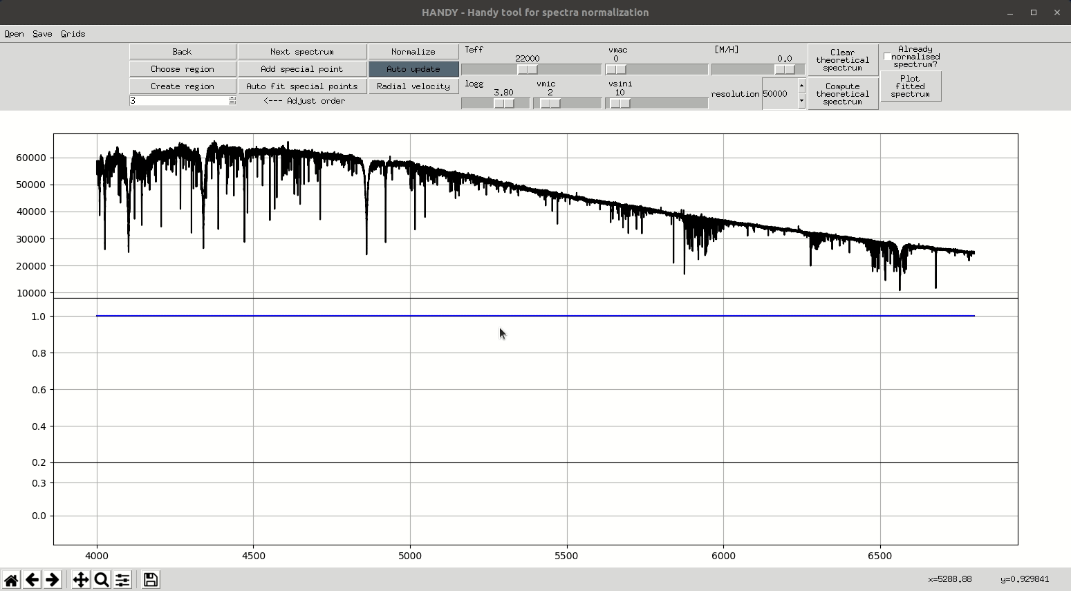Image resolution: width=1071 pixels, height=591 pixels.
Task: Increase resolution with the up arrow
Action: (801, 86)
